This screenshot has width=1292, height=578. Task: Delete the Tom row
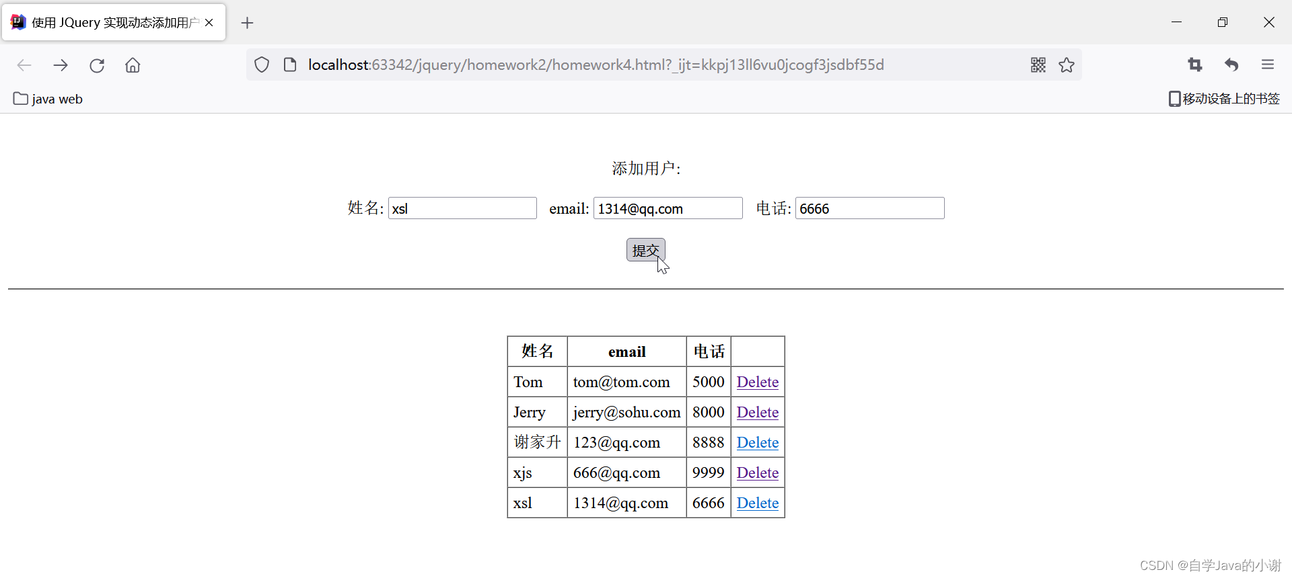[757, 382]
